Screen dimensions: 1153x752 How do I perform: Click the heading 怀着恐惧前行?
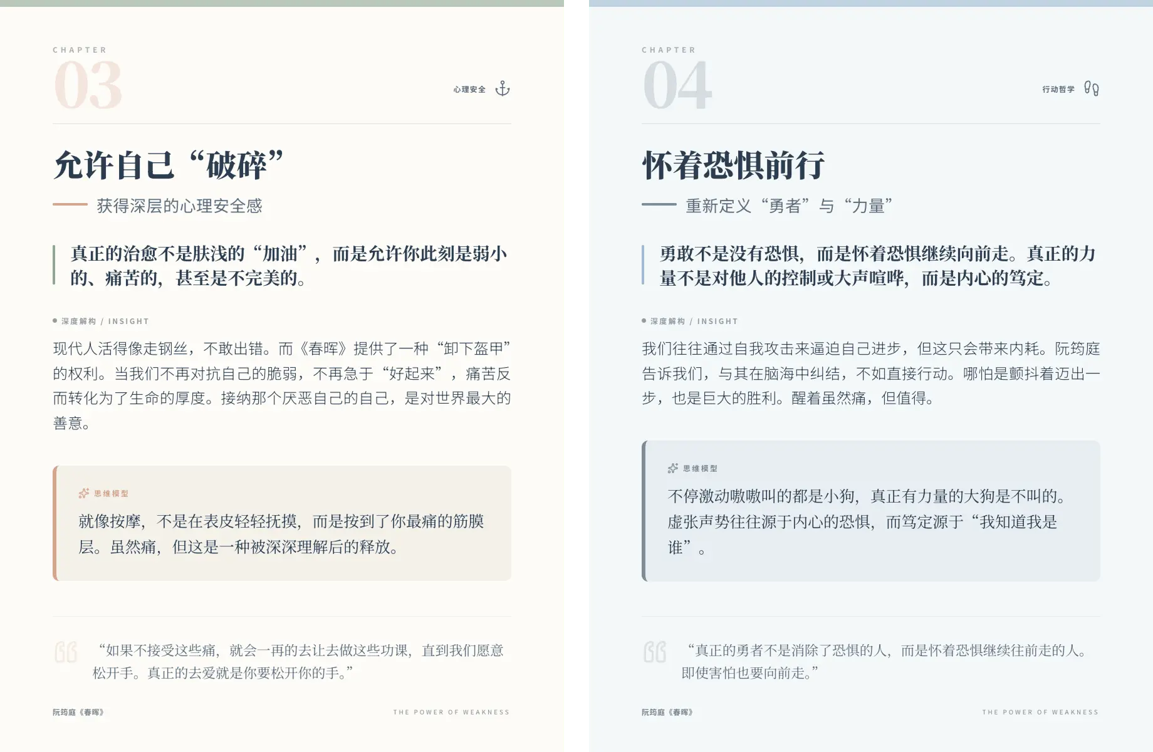733,165
